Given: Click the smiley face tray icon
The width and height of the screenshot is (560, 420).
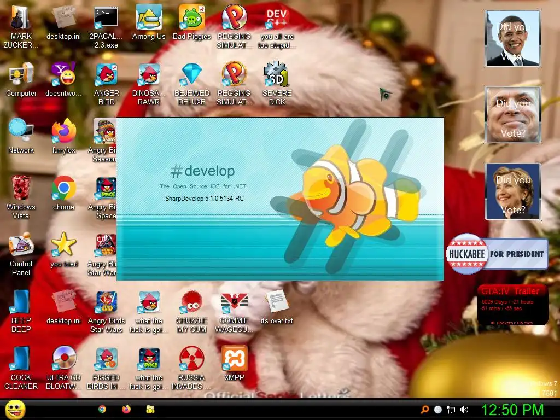Looking at the screenshot, I should pos(438,410).
